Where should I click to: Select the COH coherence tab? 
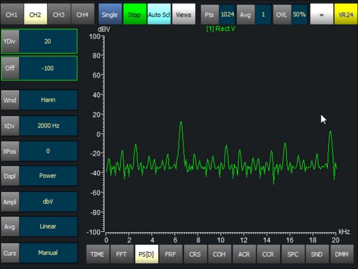click(219, 254)
